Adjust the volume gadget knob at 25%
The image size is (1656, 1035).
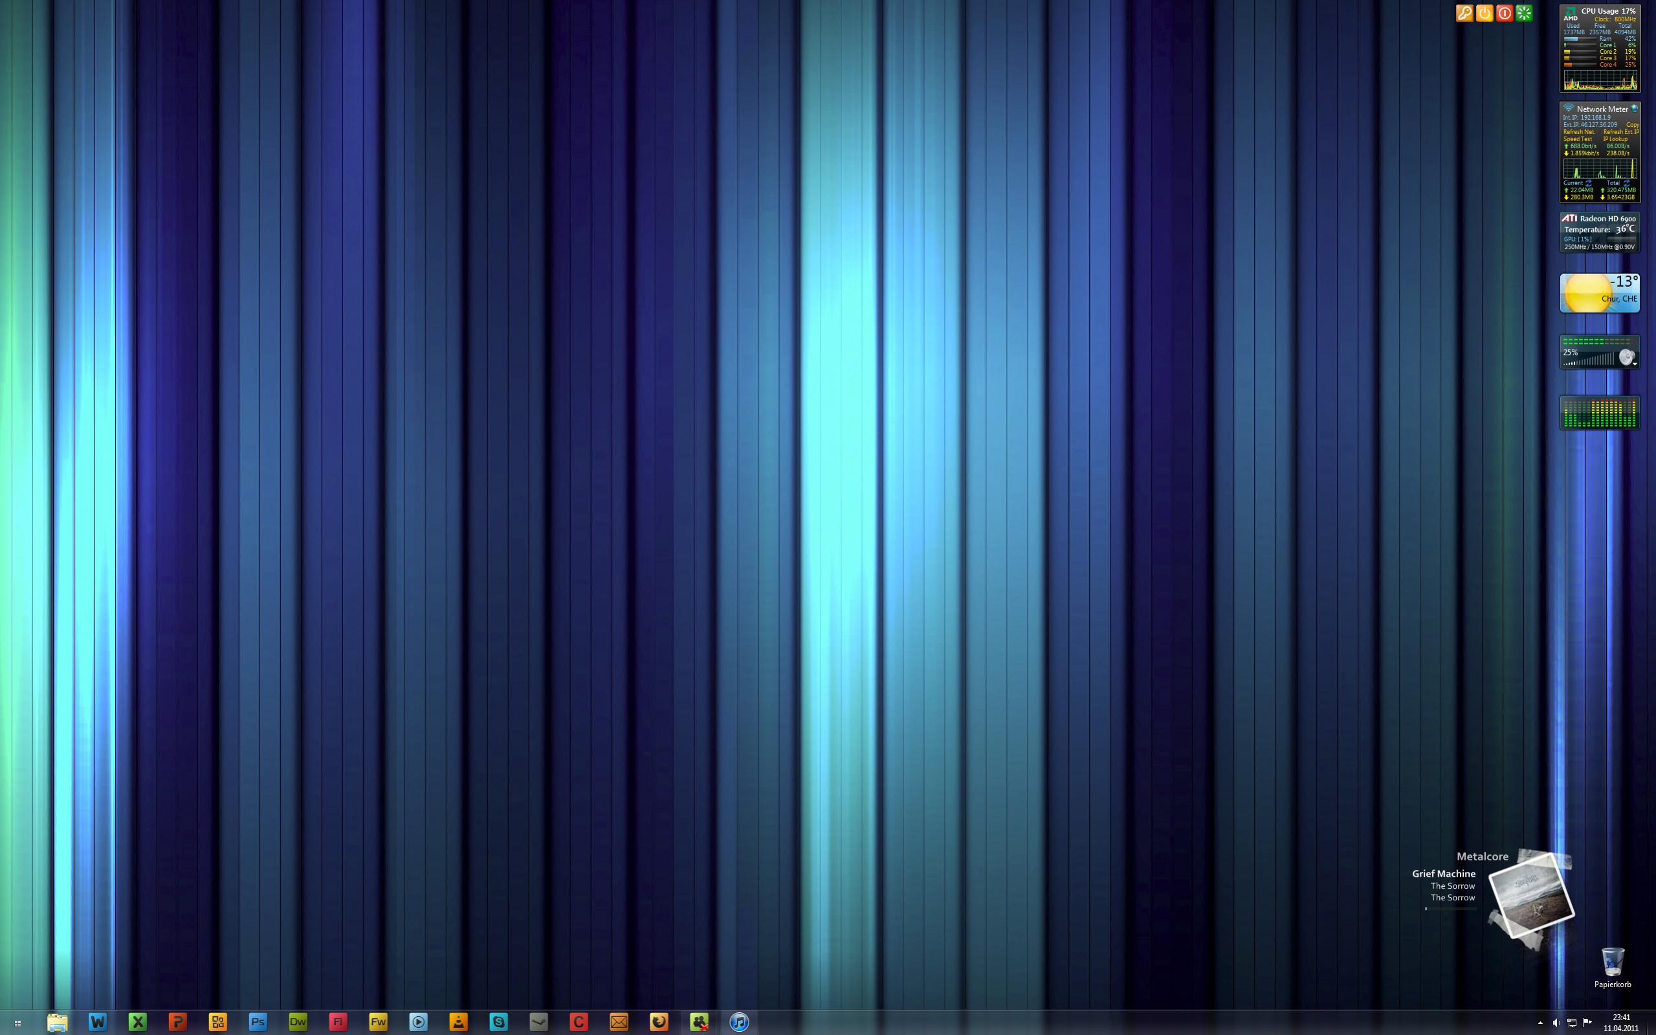tap(1626, 357)
